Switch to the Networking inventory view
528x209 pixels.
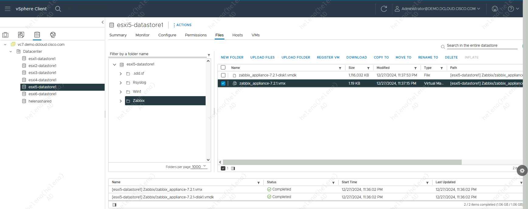click(x=53, y=35)
